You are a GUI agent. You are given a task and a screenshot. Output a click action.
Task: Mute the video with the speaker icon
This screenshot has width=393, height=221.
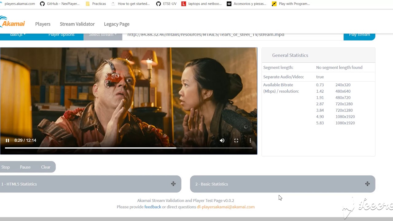pos(222,140)
